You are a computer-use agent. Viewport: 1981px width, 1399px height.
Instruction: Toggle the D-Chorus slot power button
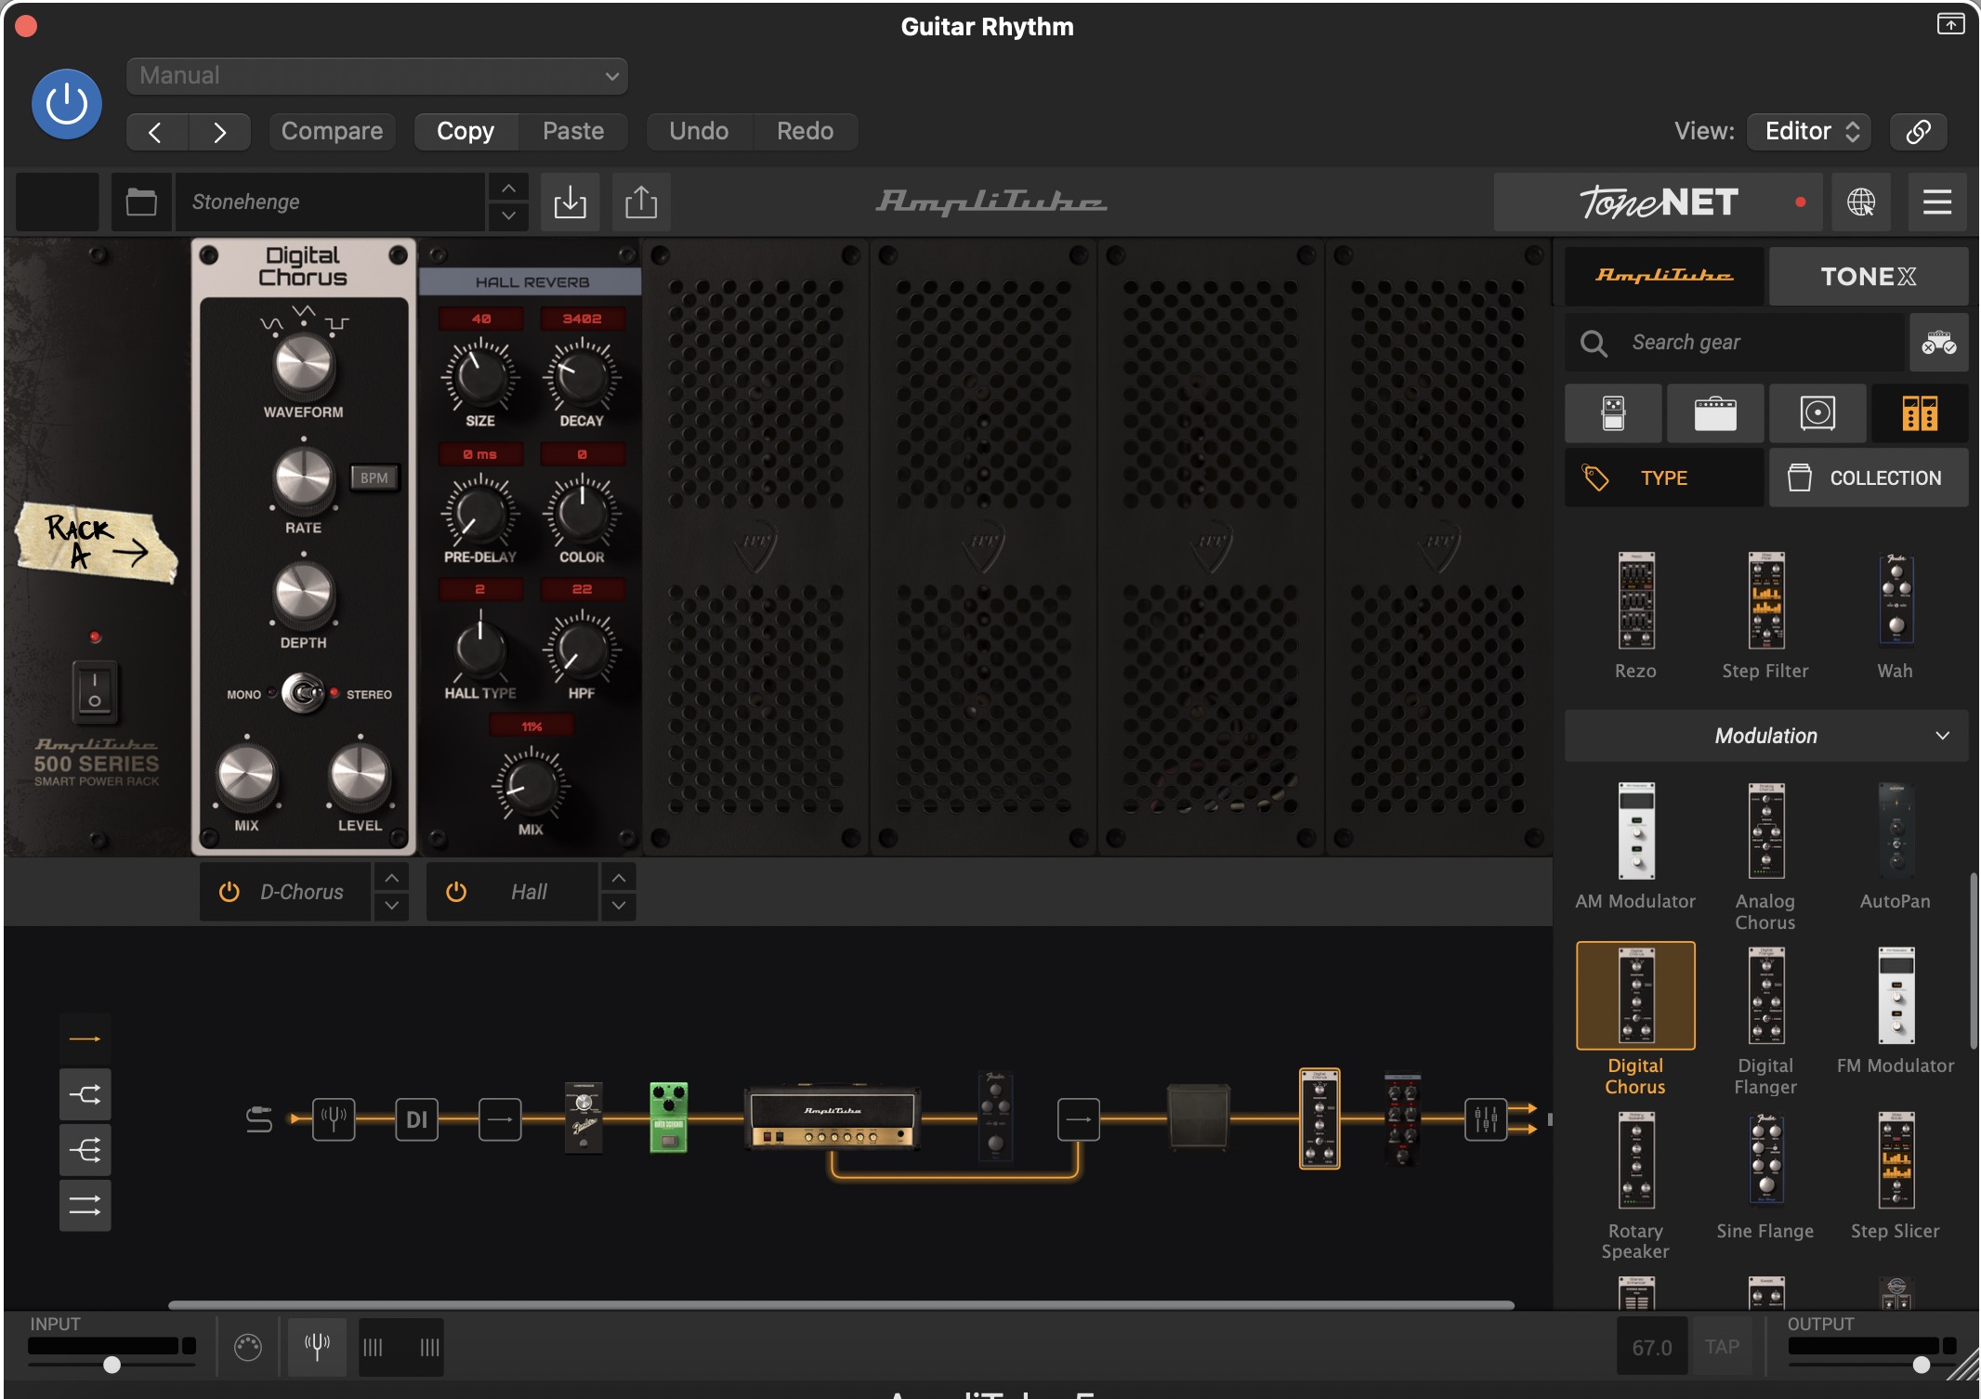click(230, 892)
